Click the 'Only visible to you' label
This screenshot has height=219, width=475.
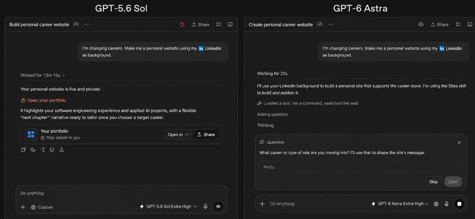pos(60,138)
